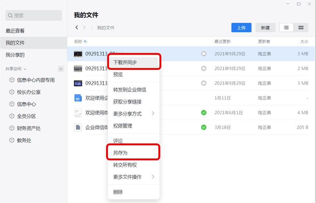Click the plus icon beside 共享空间
The width and height of the screenshot is (316, 203).
click(61, 69)
